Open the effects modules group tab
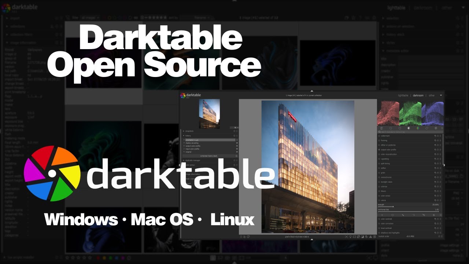469x264 pixels. coord(436,128)
